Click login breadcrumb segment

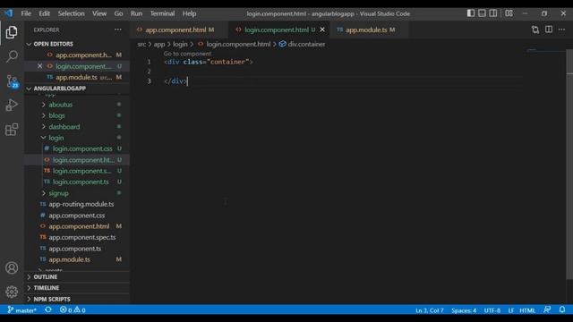click(x=180, y=44)
